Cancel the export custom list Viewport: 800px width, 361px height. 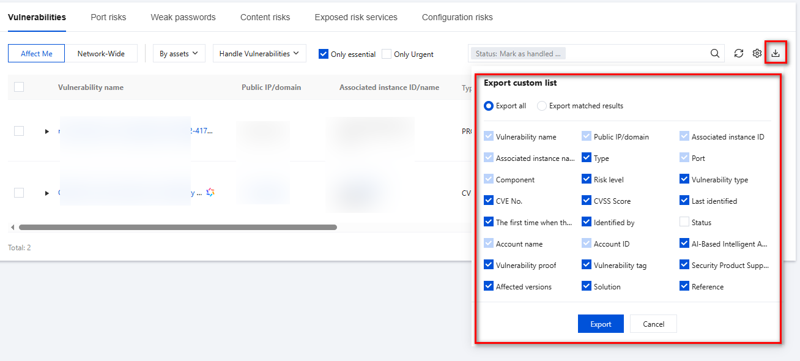pyautogui.click(x=653, y=324)
